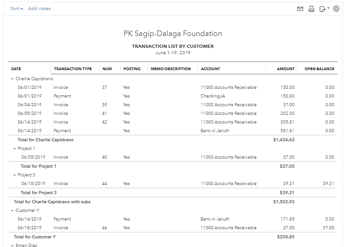Click the DATE column header

pyautogui.click(x=16, y=69)
